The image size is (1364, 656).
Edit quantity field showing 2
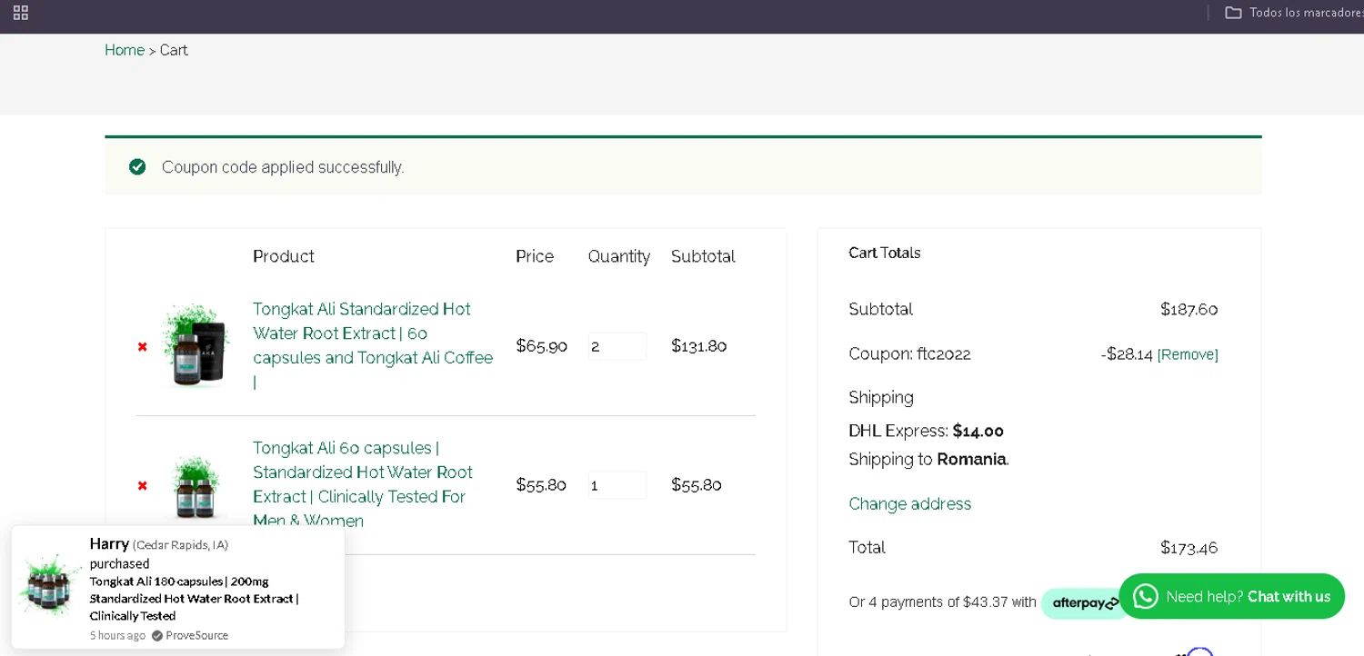click(x=617, y=346)
